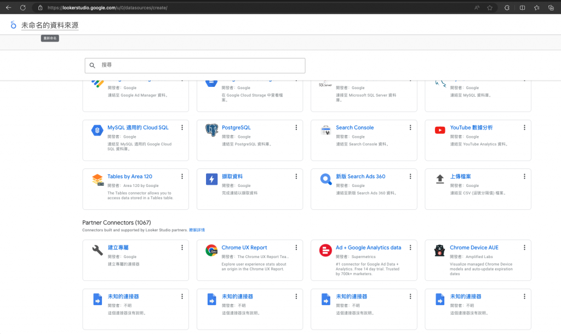Image resolution: width=561 pixels, height=334 pixels.
Task: Bookmark the page with the star icon
Action: coord(490,8)
